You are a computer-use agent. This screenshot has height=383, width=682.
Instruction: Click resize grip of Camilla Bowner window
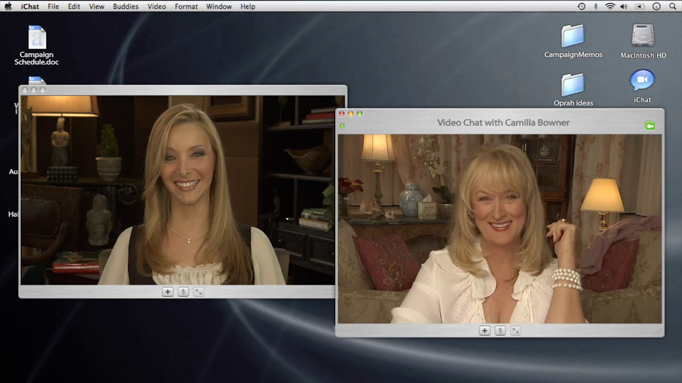(659, 332)
